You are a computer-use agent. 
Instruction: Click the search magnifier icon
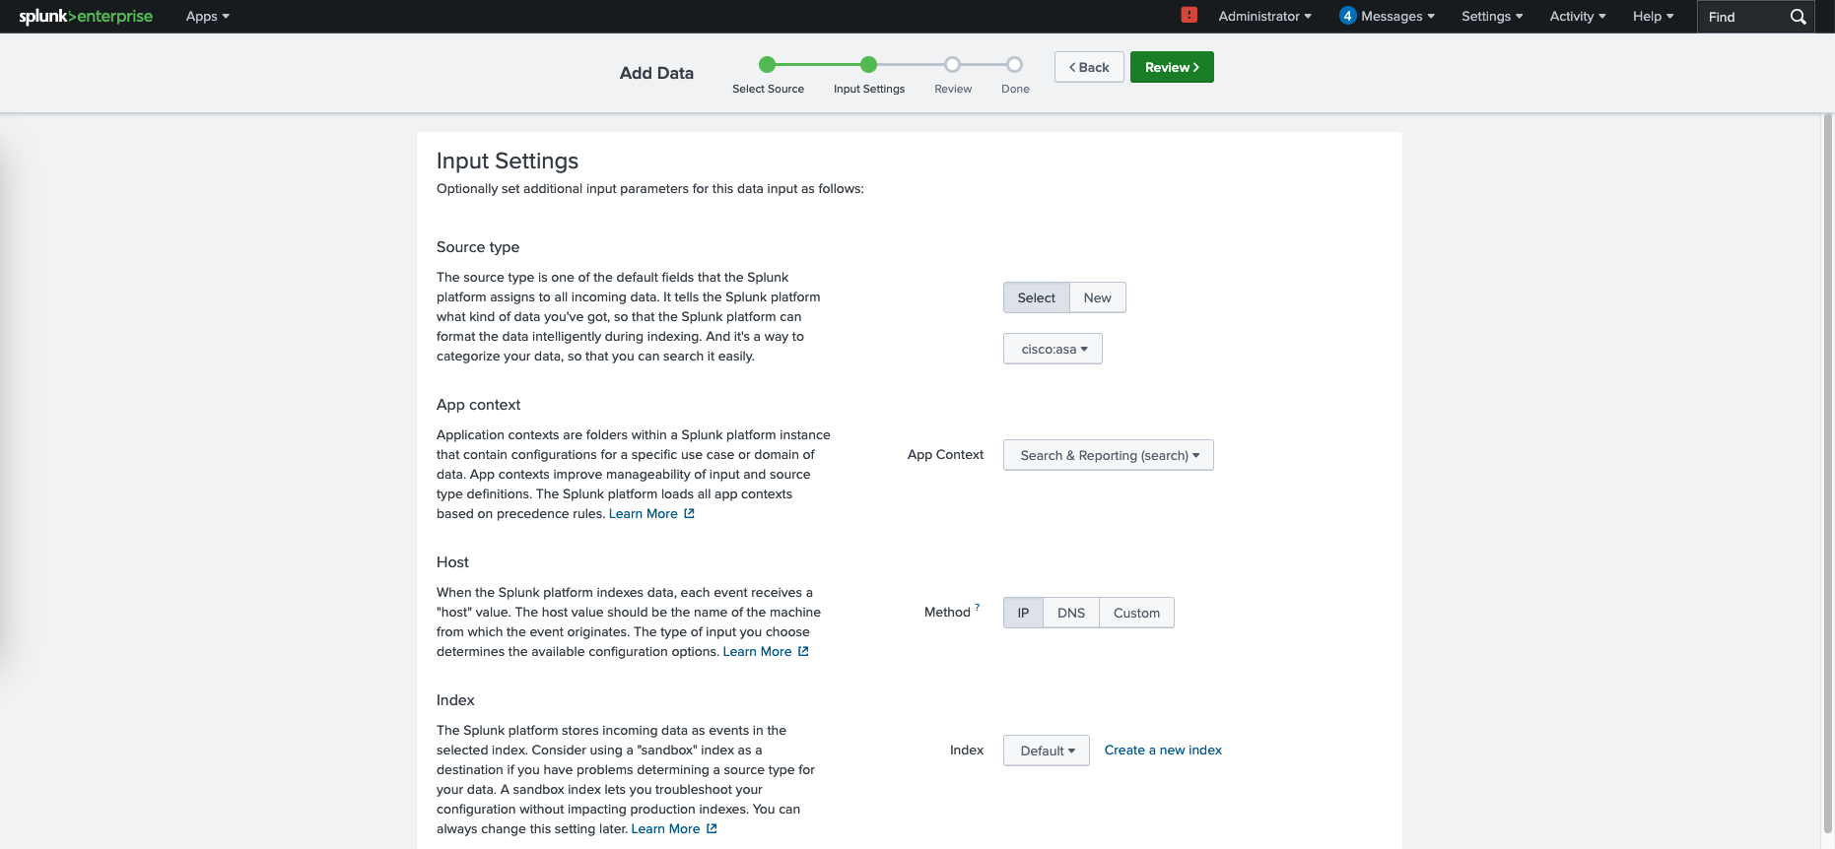1798,17
